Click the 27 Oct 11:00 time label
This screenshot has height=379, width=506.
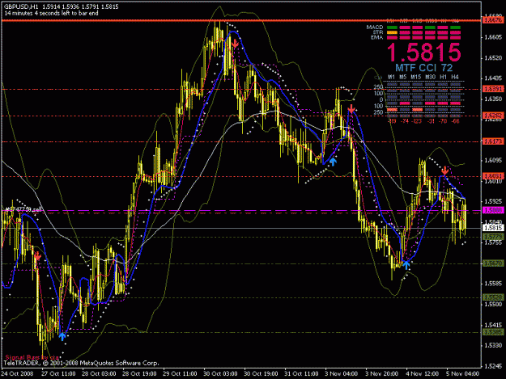58,374
